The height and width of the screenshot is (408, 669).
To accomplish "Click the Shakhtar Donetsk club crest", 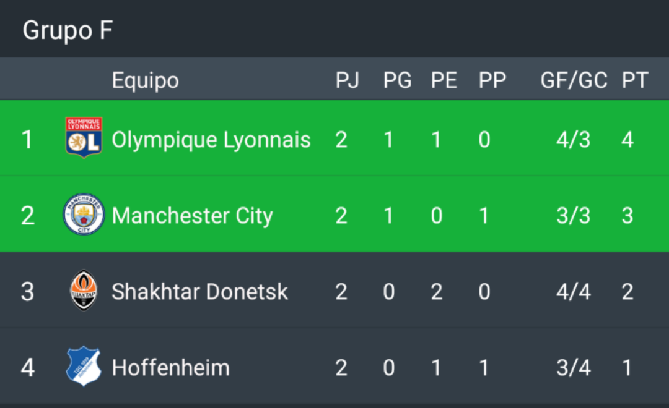I will (x=84, y=291).
